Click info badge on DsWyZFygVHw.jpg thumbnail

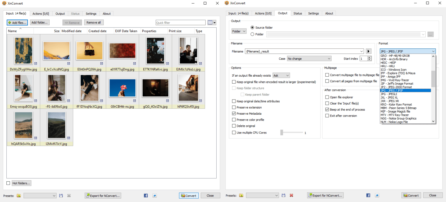click(x=36, y=63)
